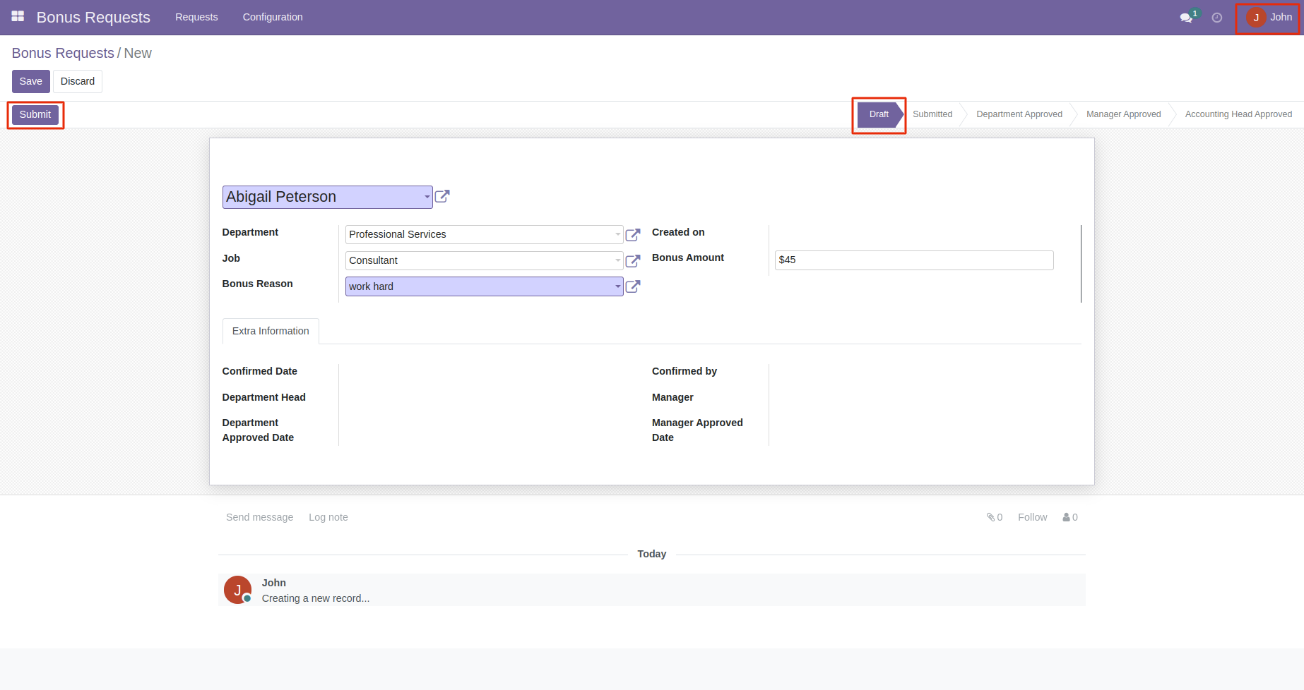Image resolution: width=1304 pixels, height=690 pixels.
Task: Click the Department Approved status stage
Action: click(x=1019, y=114)
